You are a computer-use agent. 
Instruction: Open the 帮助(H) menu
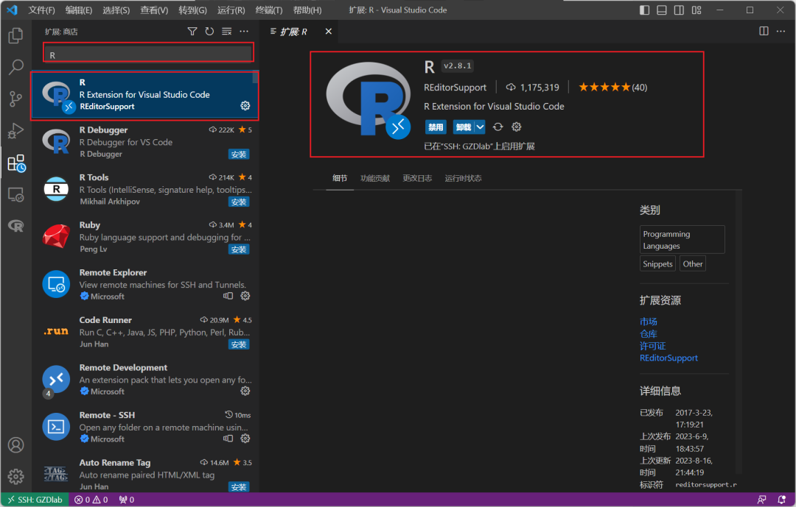tap(307, 10)
